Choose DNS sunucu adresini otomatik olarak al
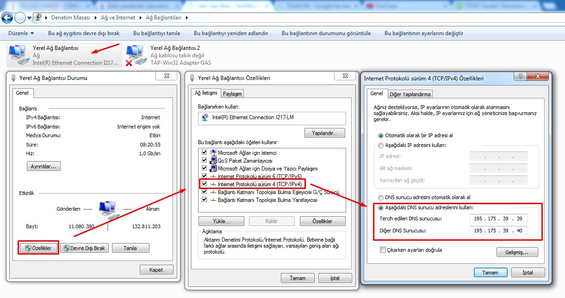 381,197
